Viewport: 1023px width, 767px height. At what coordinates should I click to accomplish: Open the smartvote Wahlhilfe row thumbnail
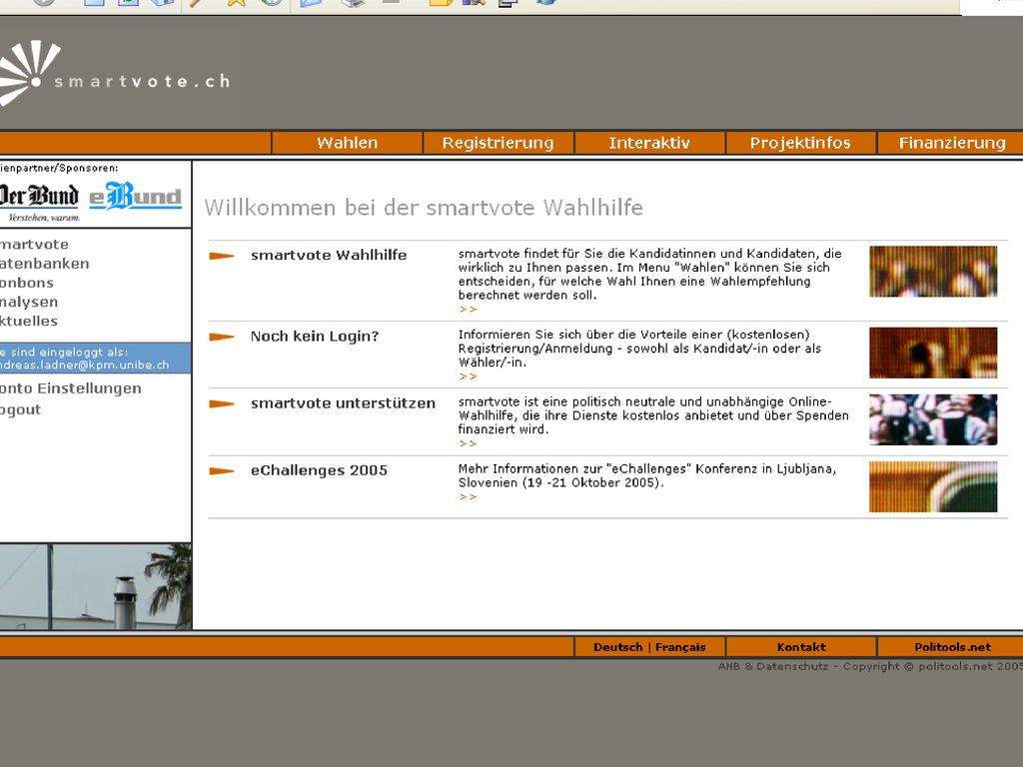933,272
